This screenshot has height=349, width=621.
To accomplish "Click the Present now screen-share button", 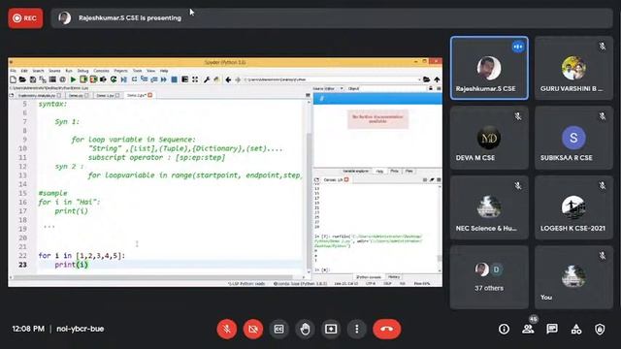I will click(331, 329).
